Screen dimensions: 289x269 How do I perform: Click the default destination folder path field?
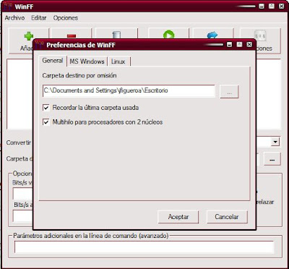click(x=129, y=90)
